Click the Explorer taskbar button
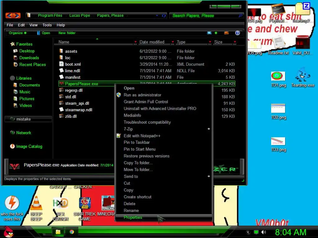 coord(58,232)
